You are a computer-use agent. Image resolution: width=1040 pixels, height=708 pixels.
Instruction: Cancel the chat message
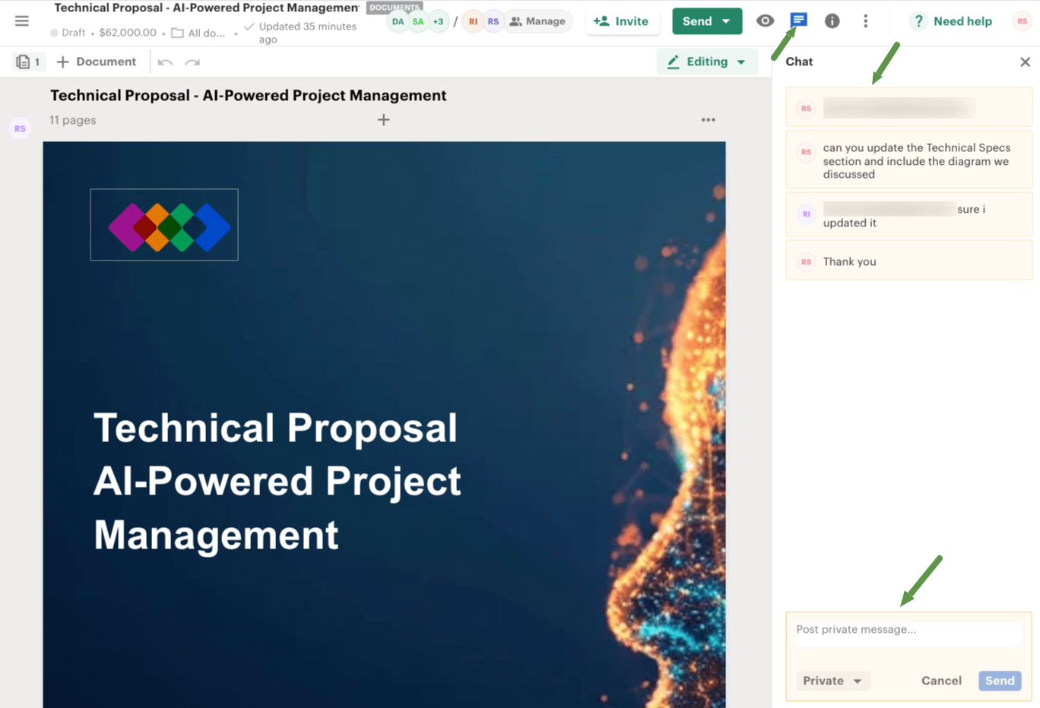click(941, 681)
